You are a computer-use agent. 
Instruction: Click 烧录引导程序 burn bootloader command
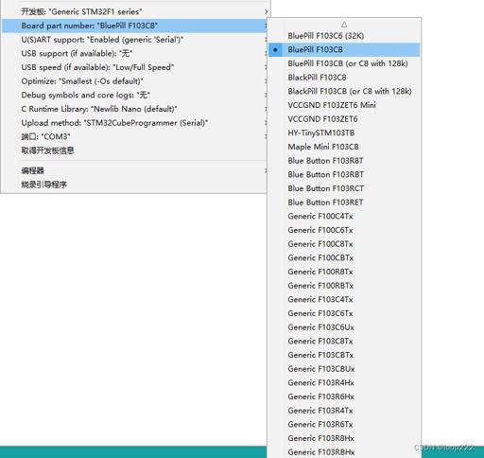(x=135, y=185)
